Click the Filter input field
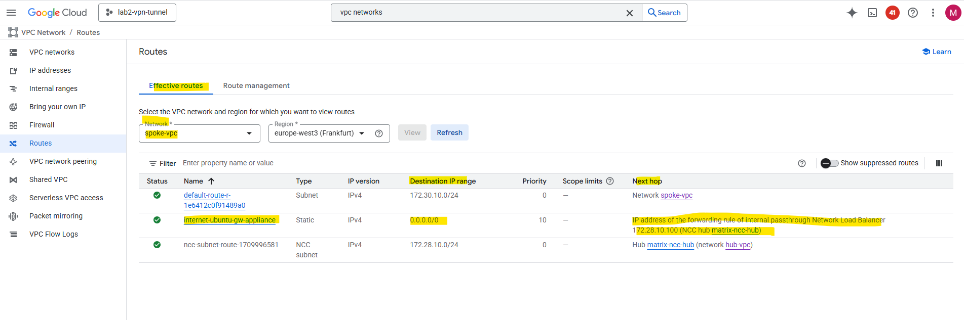Screen dimensions: 964x320 pyautogui.click(x=355, y=163)
